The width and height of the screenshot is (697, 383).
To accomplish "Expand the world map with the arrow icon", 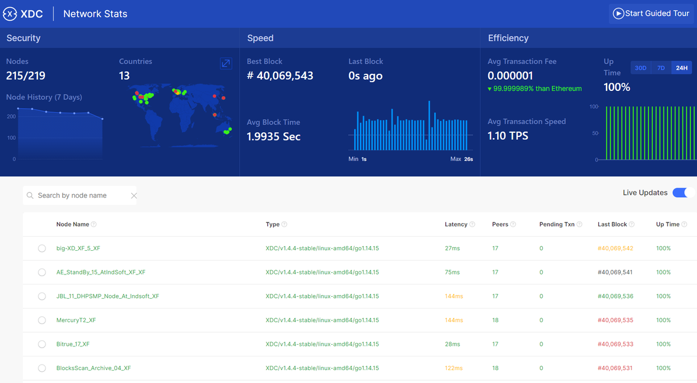I will [226, 63].
